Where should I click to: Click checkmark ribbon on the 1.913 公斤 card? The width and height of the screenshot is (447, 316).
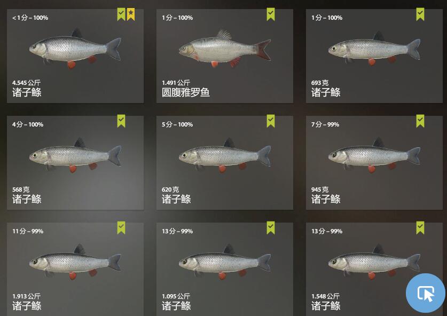(x=121, y=228)
